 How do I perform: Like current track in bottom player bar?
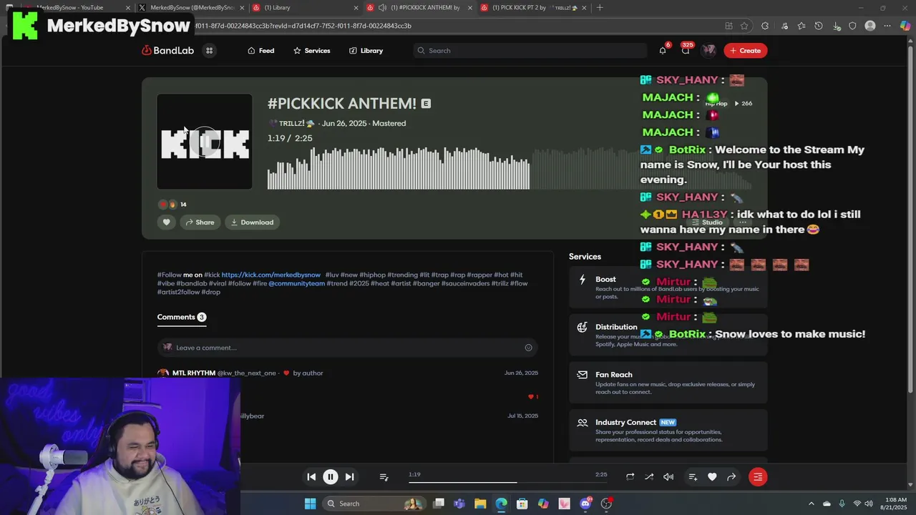(x=712, y=477)
